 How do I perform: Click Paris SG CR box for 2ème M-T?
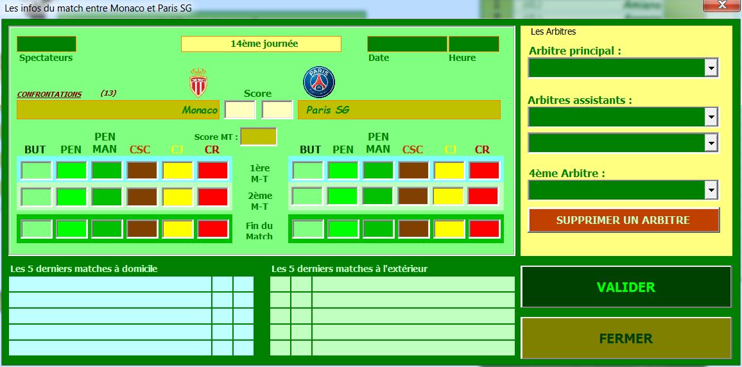click(x=484, y=196)
